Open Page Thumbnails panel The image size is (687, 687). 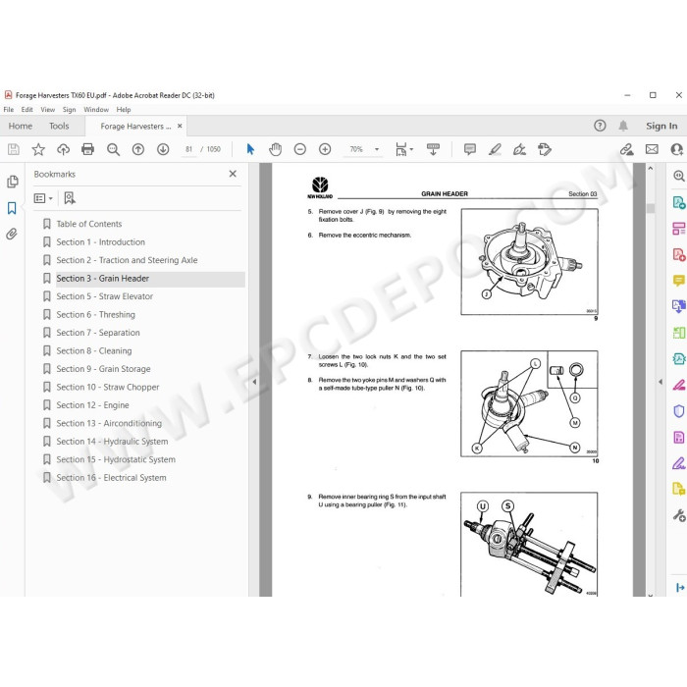click(12, 182)
